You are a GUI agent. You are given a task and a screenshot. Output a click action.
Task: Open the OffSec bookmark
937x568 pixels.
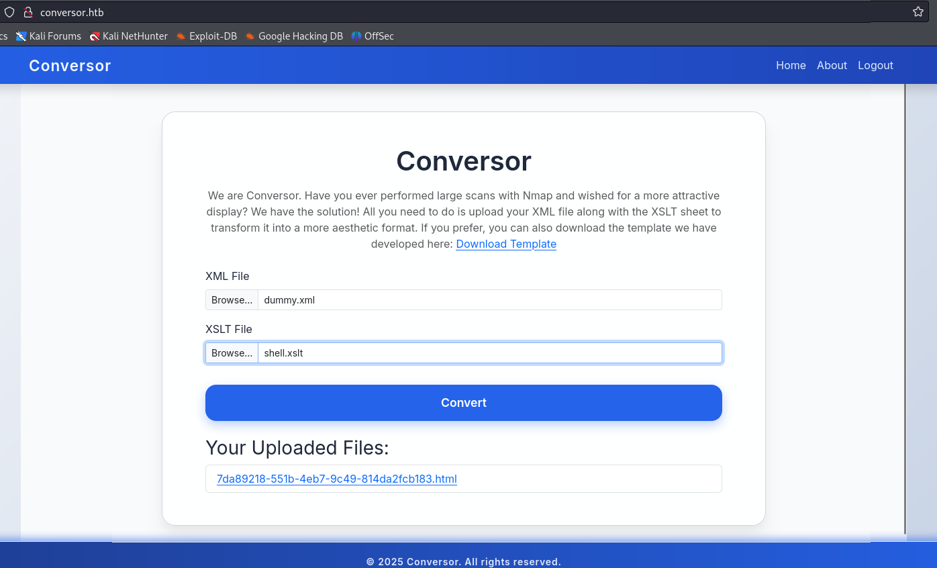[x=373, y=36]
